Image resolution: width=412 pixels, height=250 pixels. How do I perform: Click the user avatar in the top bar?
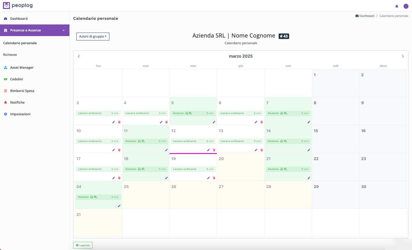406,6
